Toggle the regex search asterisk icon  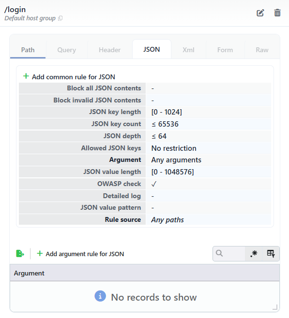tap(254, 254)
